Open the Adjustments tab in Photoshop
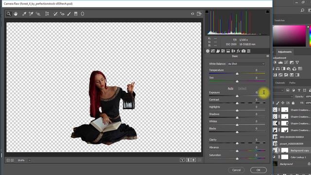The image size is (311, 175). coord(285,52)
